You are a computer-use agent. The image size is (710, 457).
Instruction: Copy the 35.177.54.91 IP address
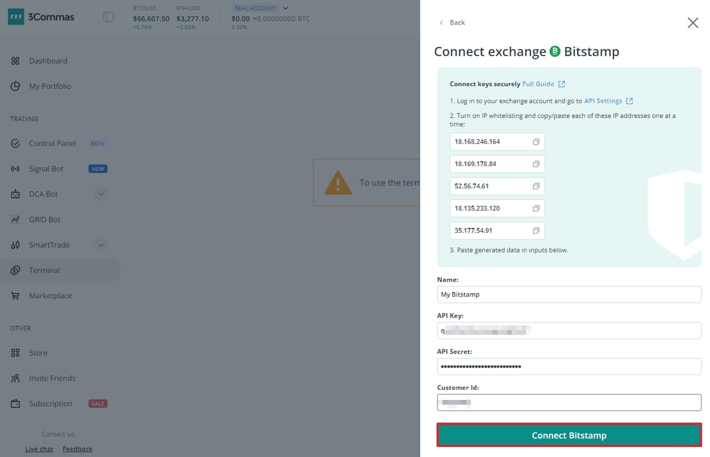coord(536,230)
